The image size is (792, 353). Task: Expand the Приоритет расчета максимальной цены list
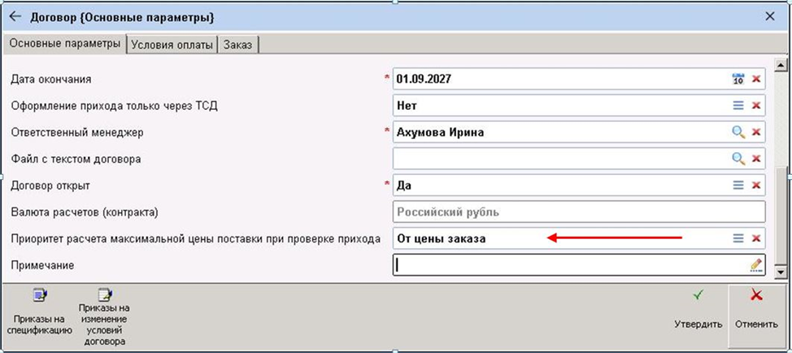point(738,238)
